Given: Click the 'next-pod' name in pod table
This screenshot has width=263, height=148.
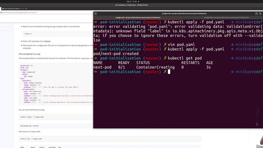Looking at the screenshot, I should [102, 67].
